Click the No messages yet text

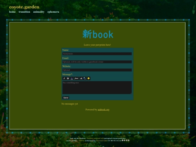pos(70,104)
